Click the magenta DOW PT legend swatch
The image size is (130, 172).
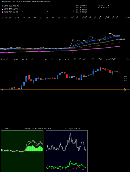(x=3, y=12)
